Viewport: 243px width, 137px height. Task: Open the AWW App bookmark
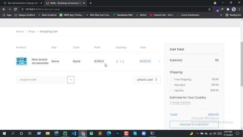point(71,15)
